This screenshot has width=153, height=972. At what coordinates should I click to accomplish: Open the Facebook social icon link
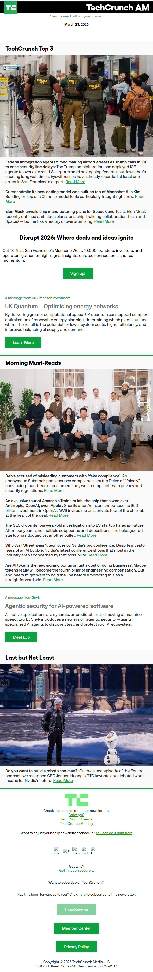(58, 851)
